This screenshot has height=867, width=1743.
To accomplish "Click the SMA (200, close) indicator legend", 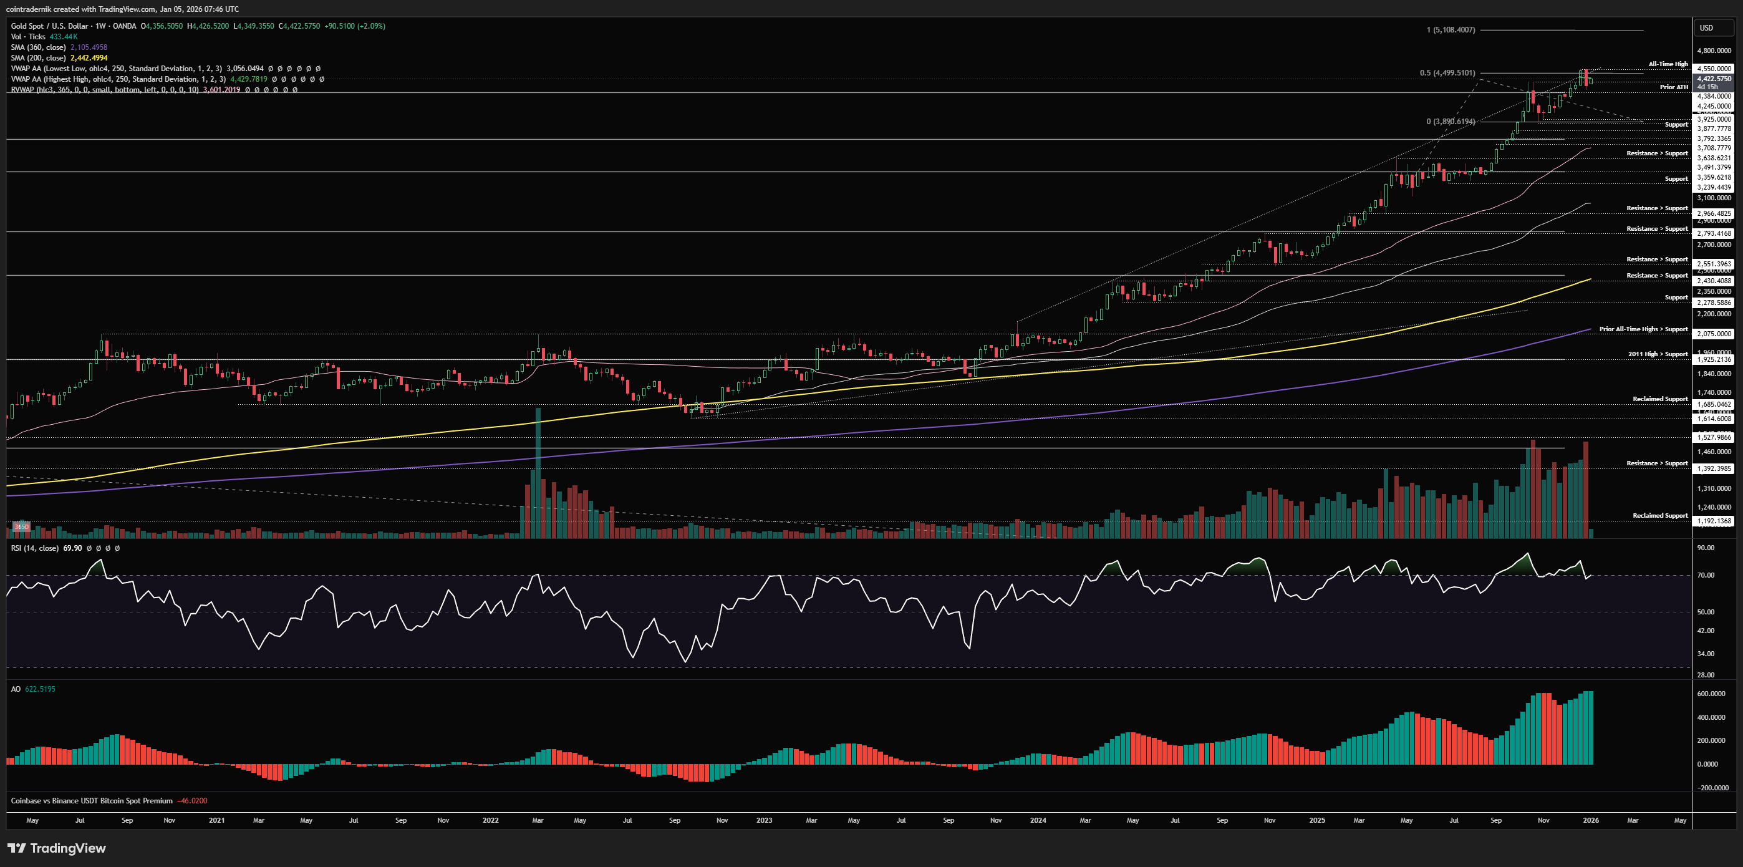I will (39, 58).
